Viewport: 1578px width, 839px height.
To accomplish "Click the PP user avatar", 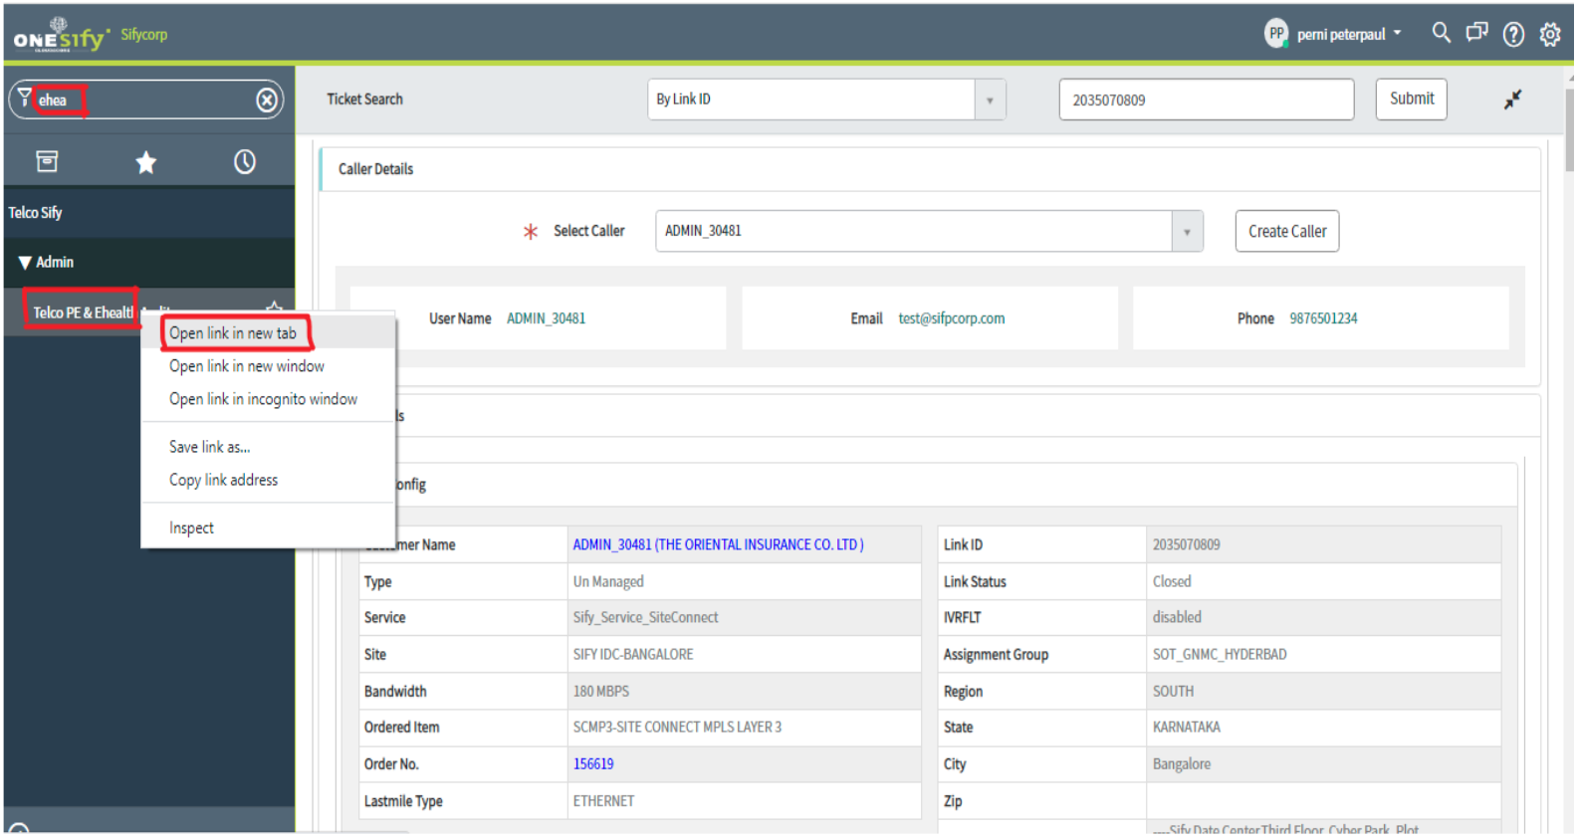I will pyautogui.click(x=1276, y=34).
